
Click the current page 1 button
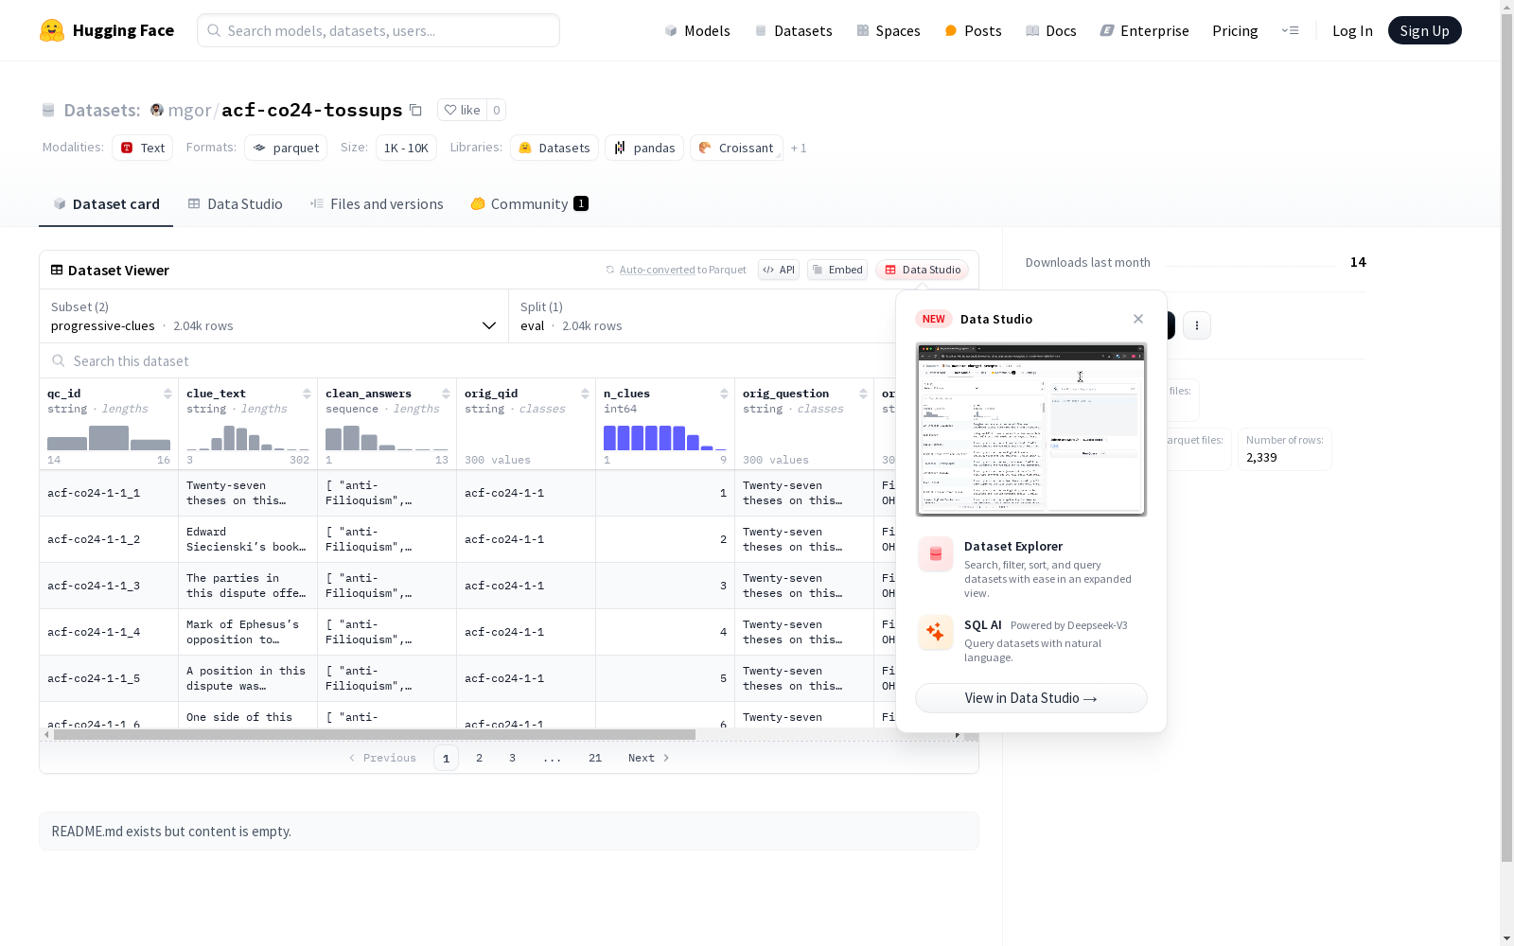446,758
